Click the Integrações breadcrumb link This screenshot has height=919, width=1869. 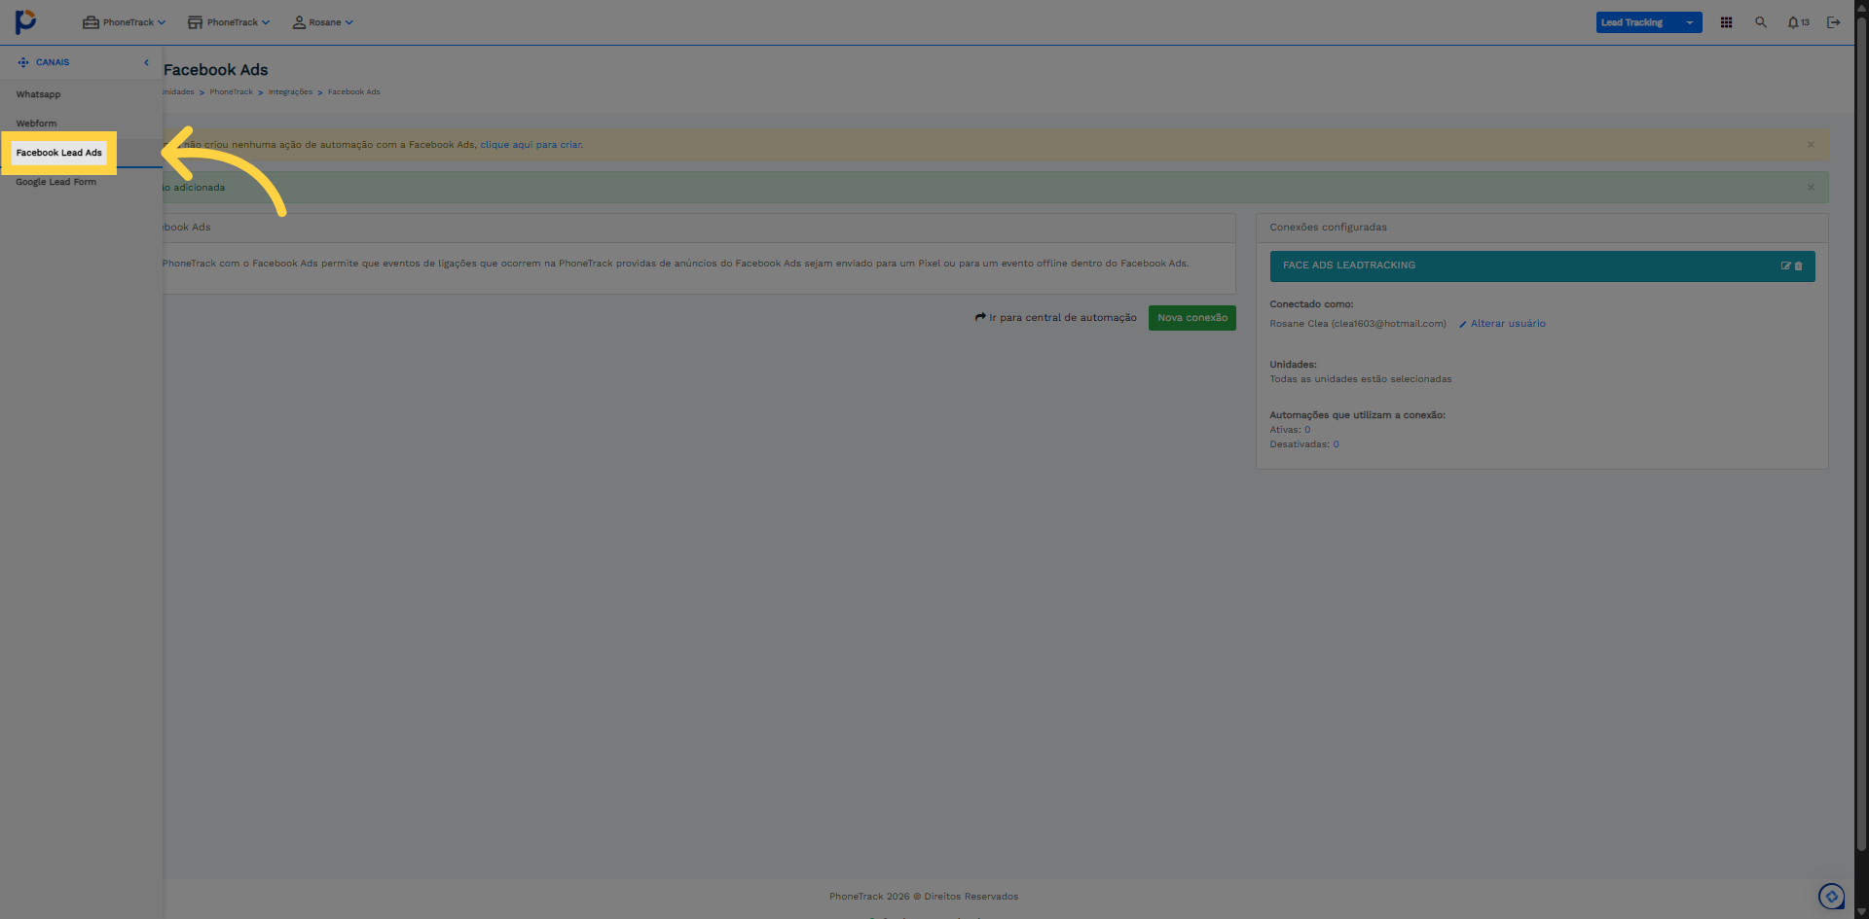290,92
